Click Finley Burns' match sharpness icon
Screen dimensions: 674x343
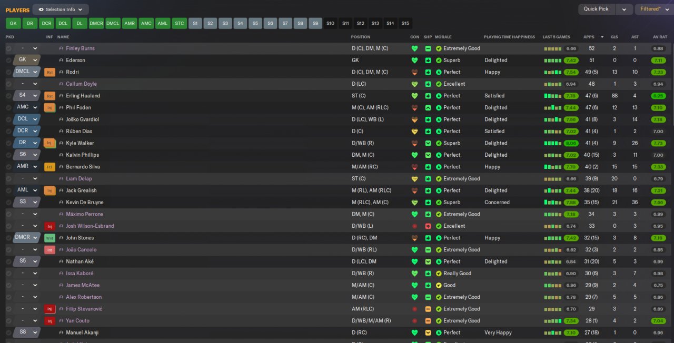coord(428,48)
